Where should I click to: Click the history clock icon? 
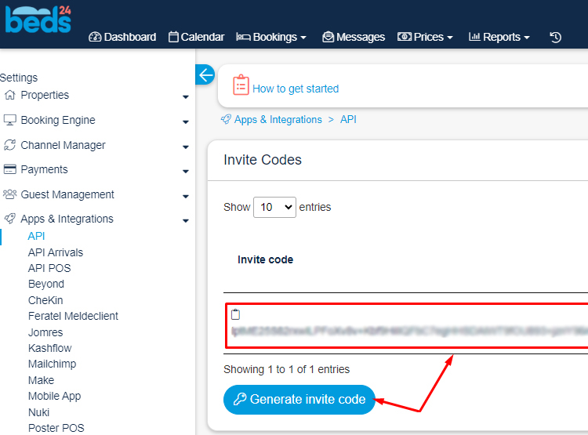coord(555,37)
